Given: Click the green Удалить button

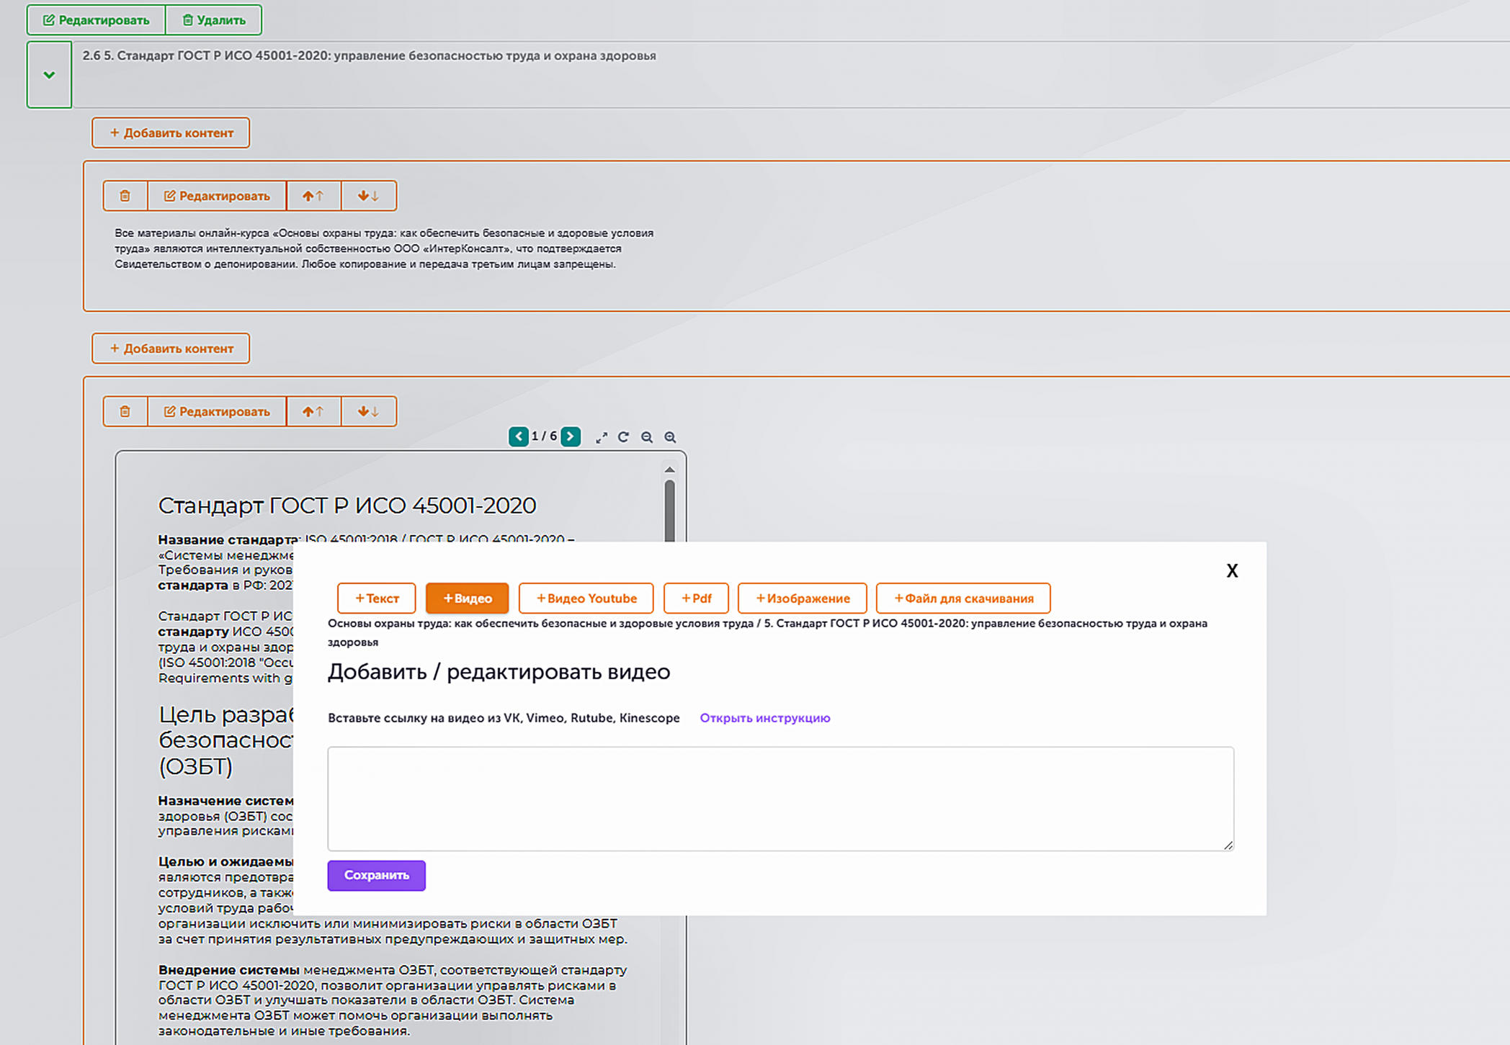Looking at the screenshot, I should (x=213, y=20).
